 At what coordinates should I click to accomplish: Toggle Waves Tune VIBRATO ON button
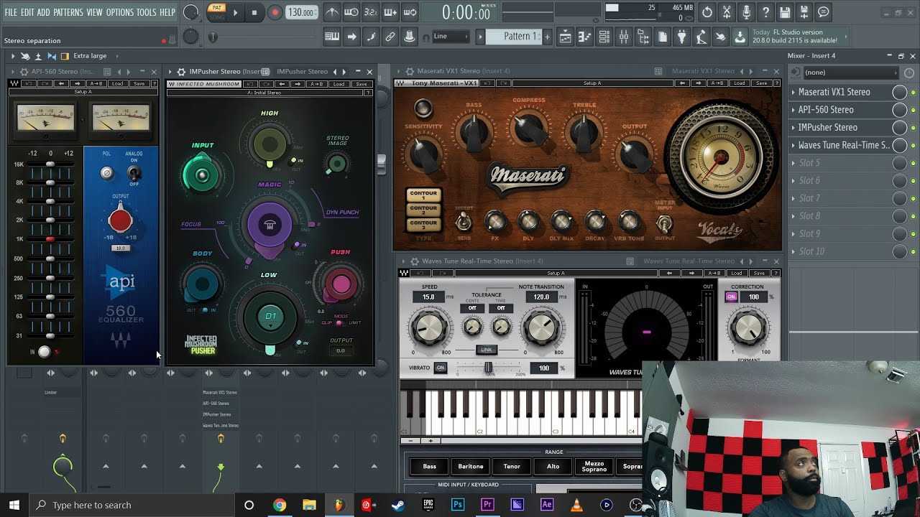click(441, 368)
